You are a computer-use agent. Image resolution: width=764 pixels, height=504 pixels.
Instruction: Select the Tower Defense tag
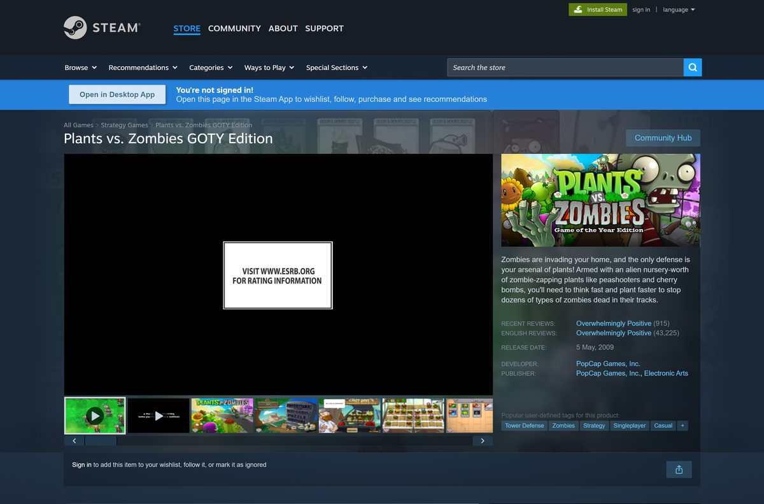[525, 426]
